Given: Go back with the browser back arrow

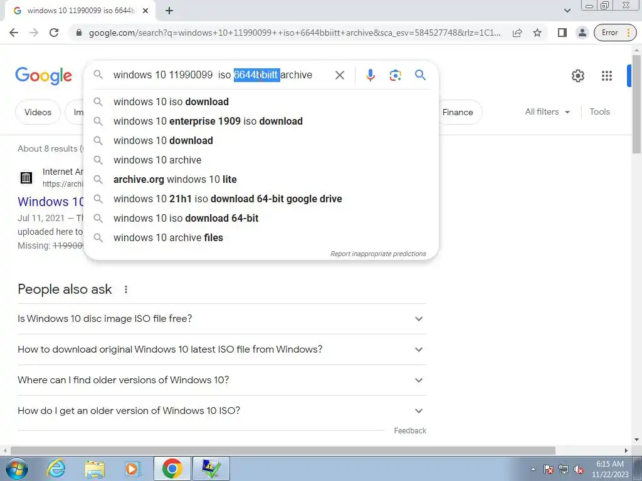Looking at the screenshot, I should tap(14, 33).
